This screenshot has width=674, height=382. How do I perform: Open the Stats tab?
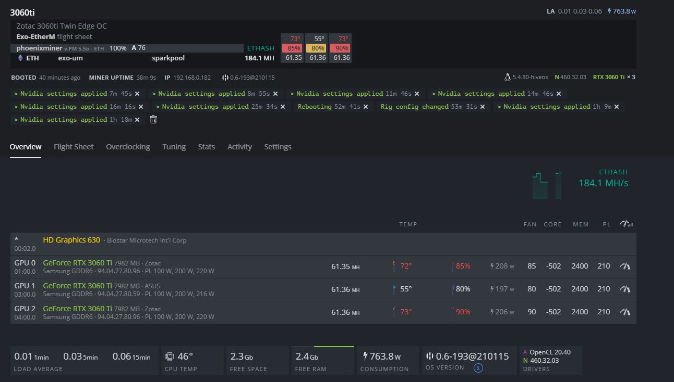[x=207, y=147]
